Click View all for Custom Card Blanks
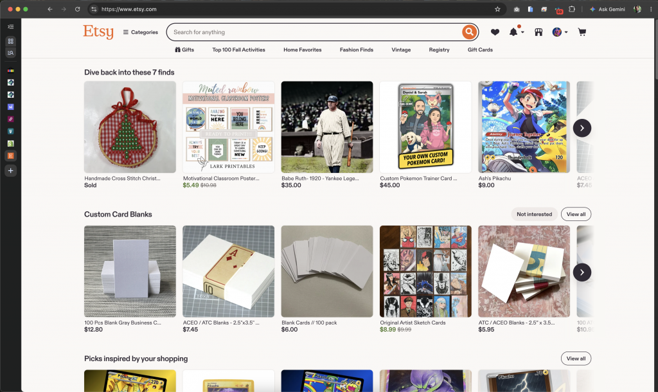 click(x=576, y=214)
